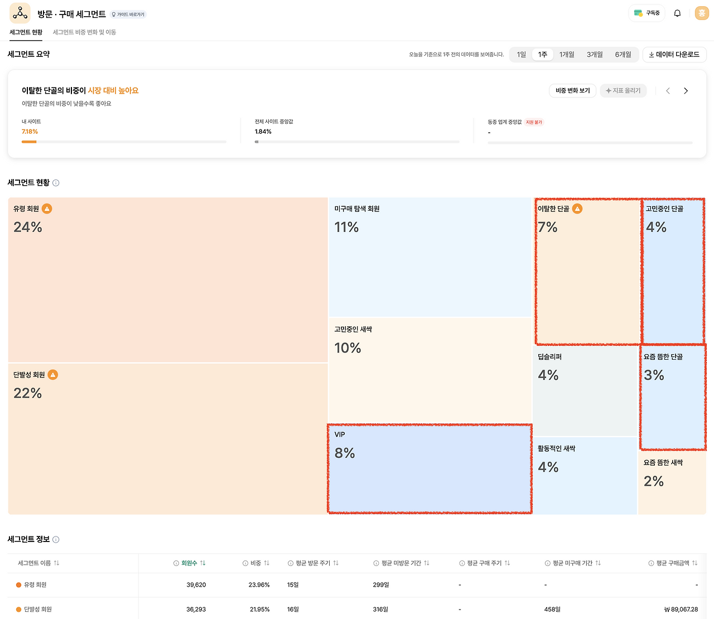This screenshot has height=619, width=714.
Task: Select the 고민중인 단골 4% tile
Action: pyautogui.click(x=673, y=272)
